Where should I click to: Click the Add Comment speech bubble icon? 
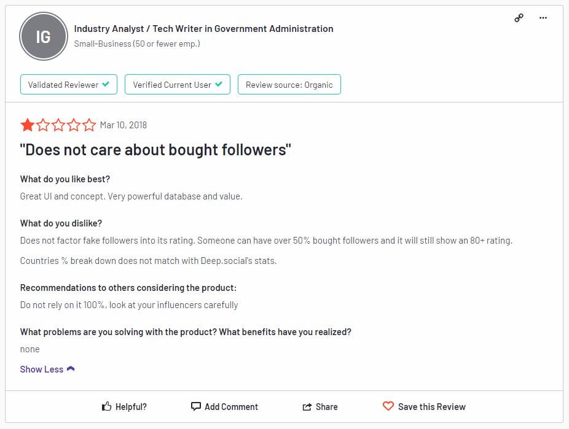196,406
